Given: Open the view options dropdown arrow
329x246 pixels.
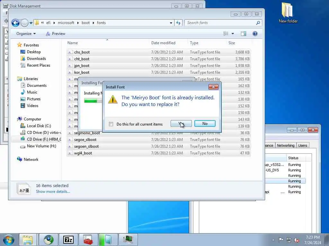Looking at the screenshot, I should point(233,34).
